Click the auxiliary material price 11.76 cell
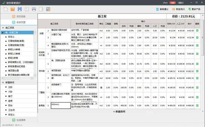 click(x=139, y=64)
